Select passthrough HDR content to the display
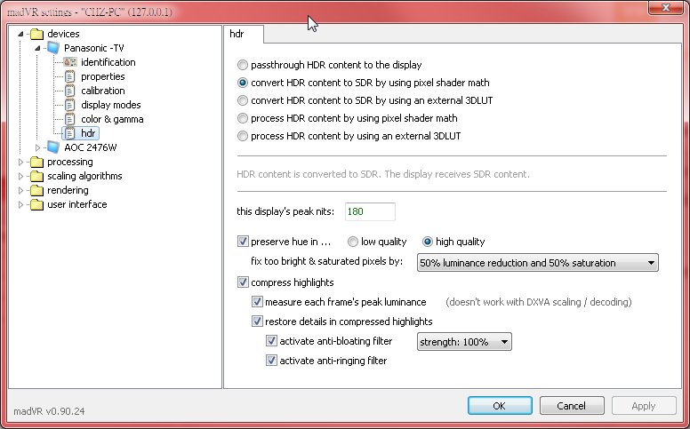690x429 pixels. click(x=244, y=65)
